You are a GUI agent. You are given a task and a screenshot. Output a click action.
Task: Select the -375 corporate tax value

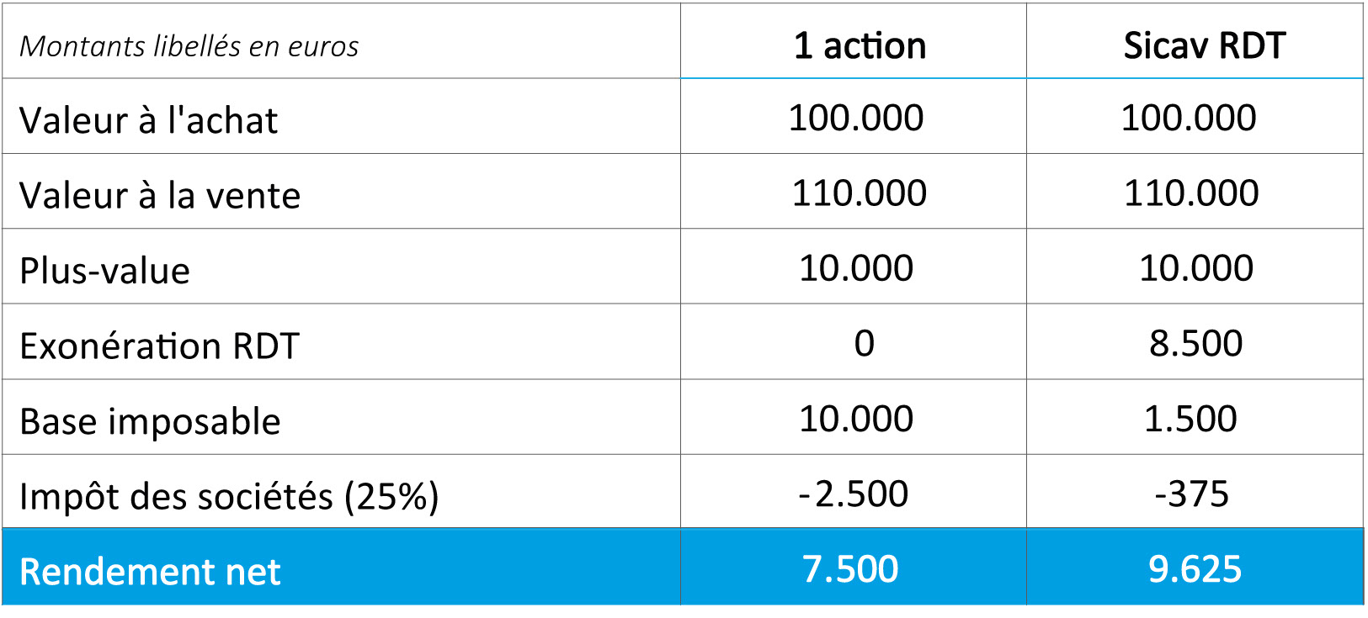1191,494
